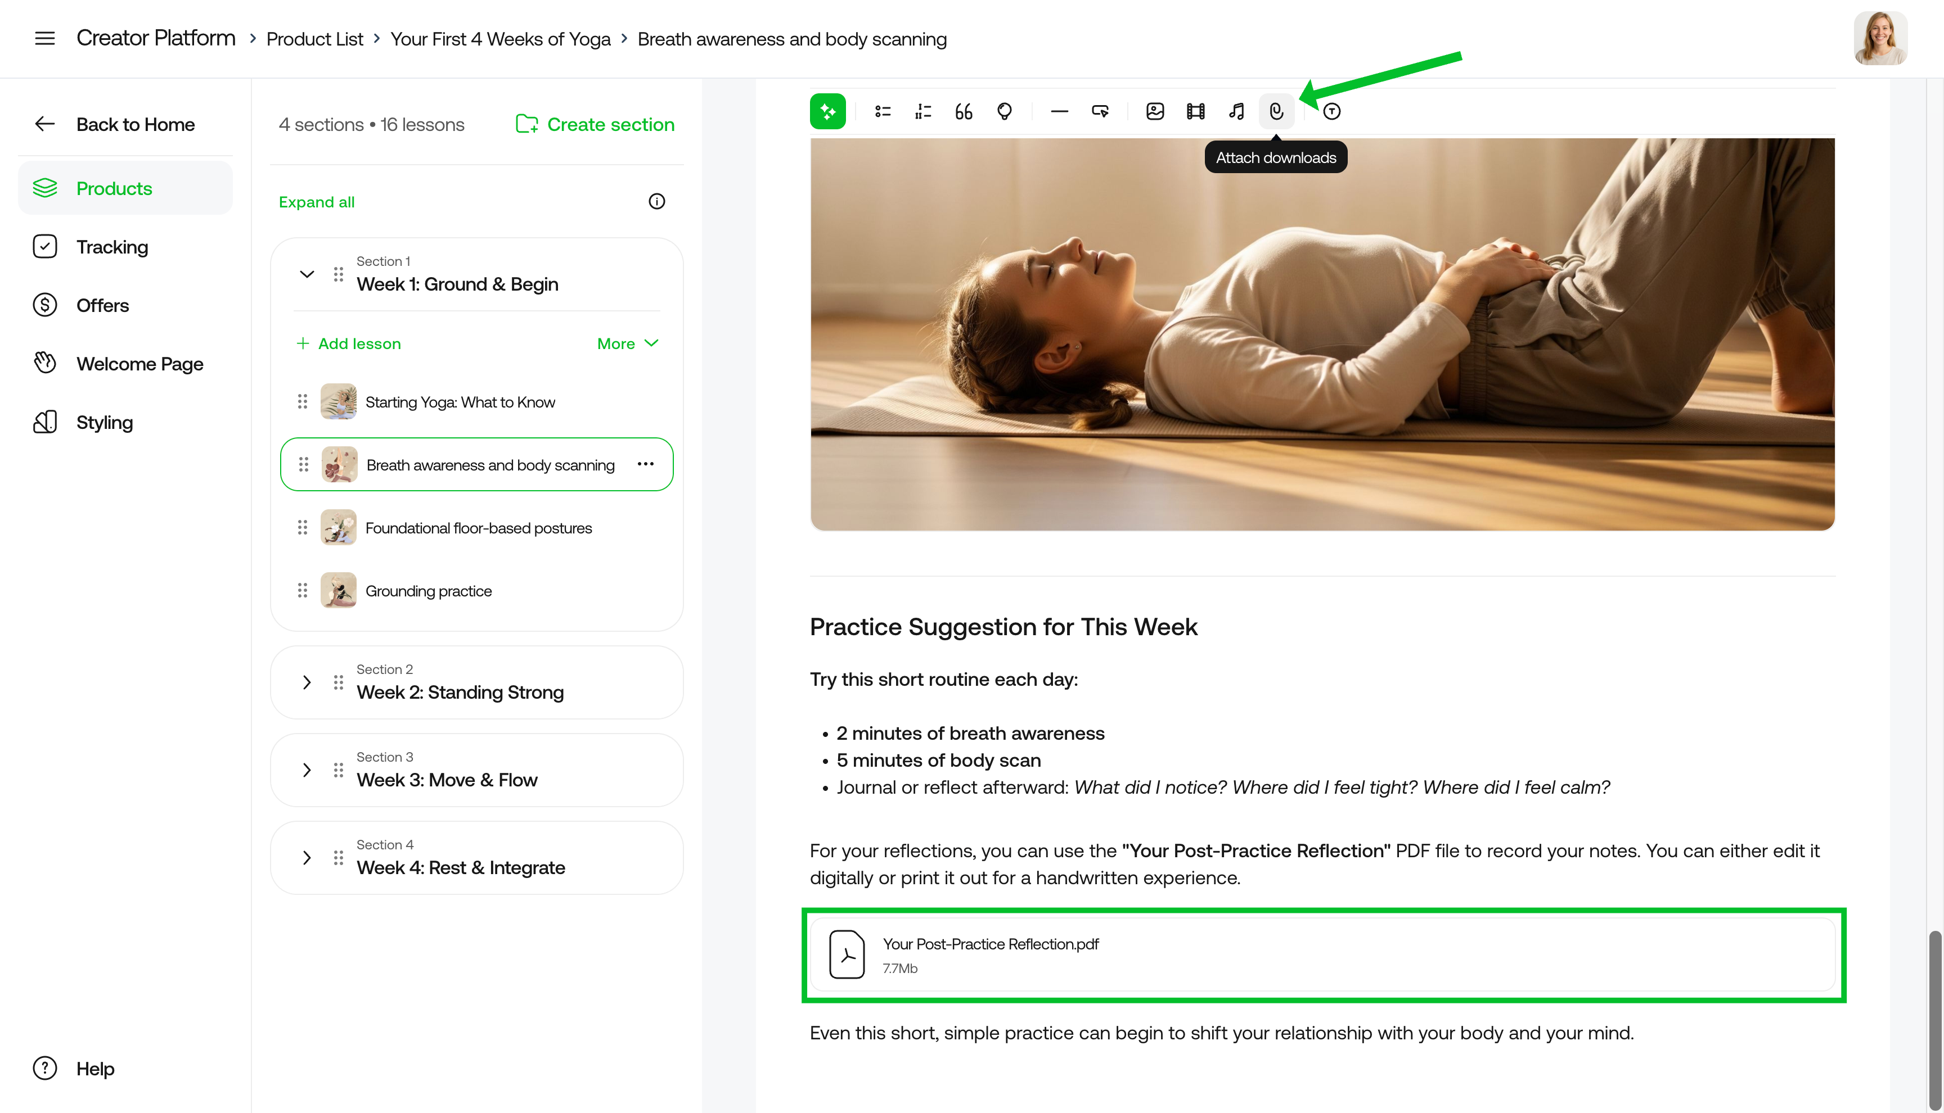Collapse Section 1 Week 1: Ground & Begin

coord(307,274)
